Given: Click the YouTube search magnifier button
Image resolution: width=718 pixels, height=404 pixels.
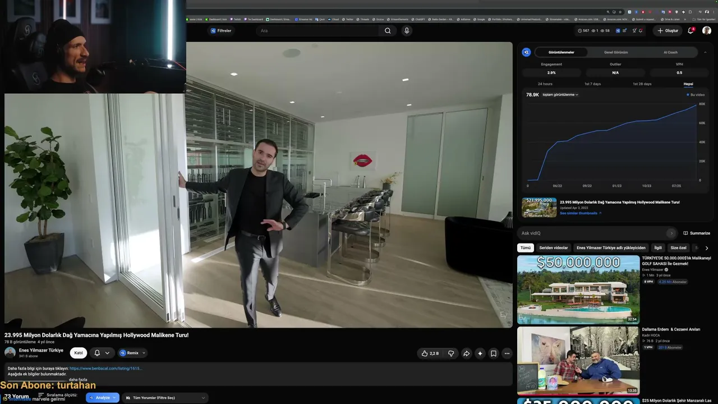Looking at the screenshot, I should (x=388, y=31).
